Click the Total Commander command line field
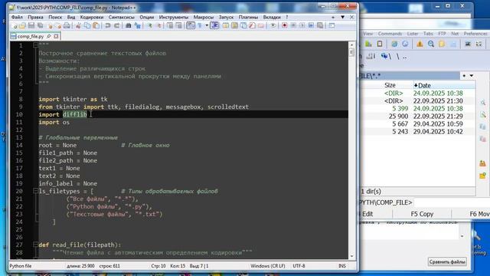 452,202
